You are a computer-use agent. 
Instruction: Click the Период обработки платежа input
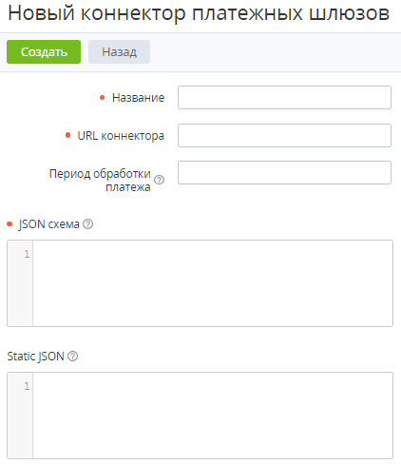click(x=284, y=172)
